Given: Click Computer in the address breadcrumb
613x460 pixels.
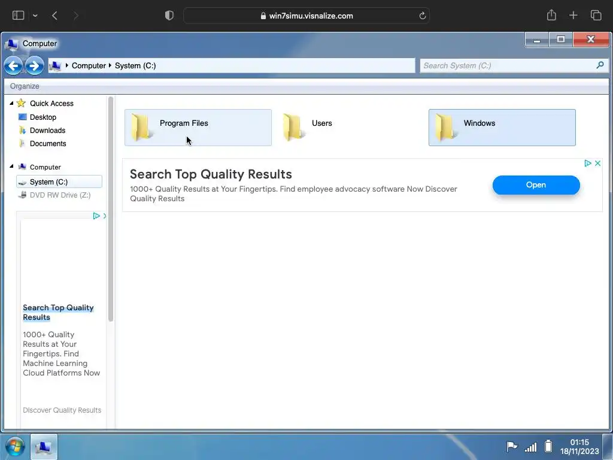Looking at the screenshot, I should click(89, 66).
